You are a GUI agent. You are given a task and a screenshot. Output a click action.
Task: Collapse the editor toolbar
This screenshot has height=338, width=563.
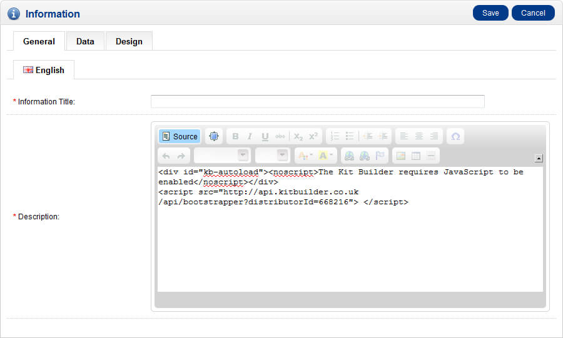[x=539, y=158]
